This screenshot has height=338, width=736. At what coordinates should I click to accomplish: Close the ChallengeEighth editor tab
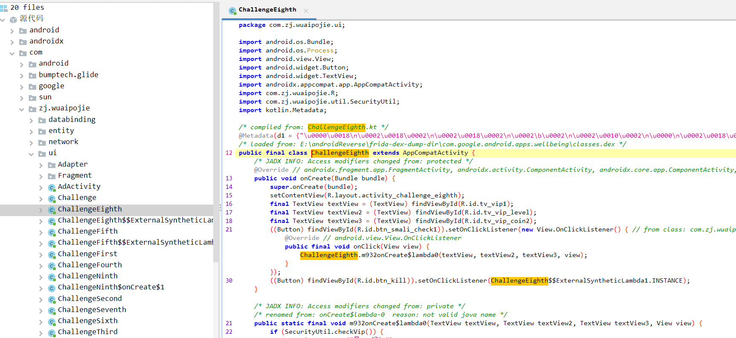click(306, 11)
